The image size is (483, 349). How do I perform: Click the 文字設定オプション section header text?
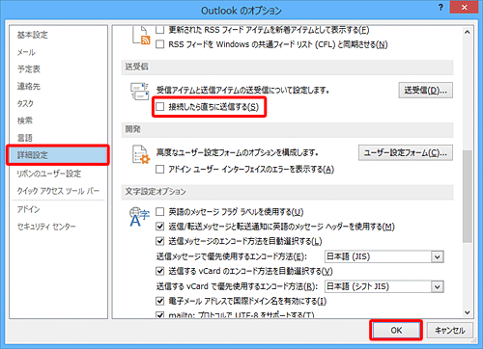(156, 192)
